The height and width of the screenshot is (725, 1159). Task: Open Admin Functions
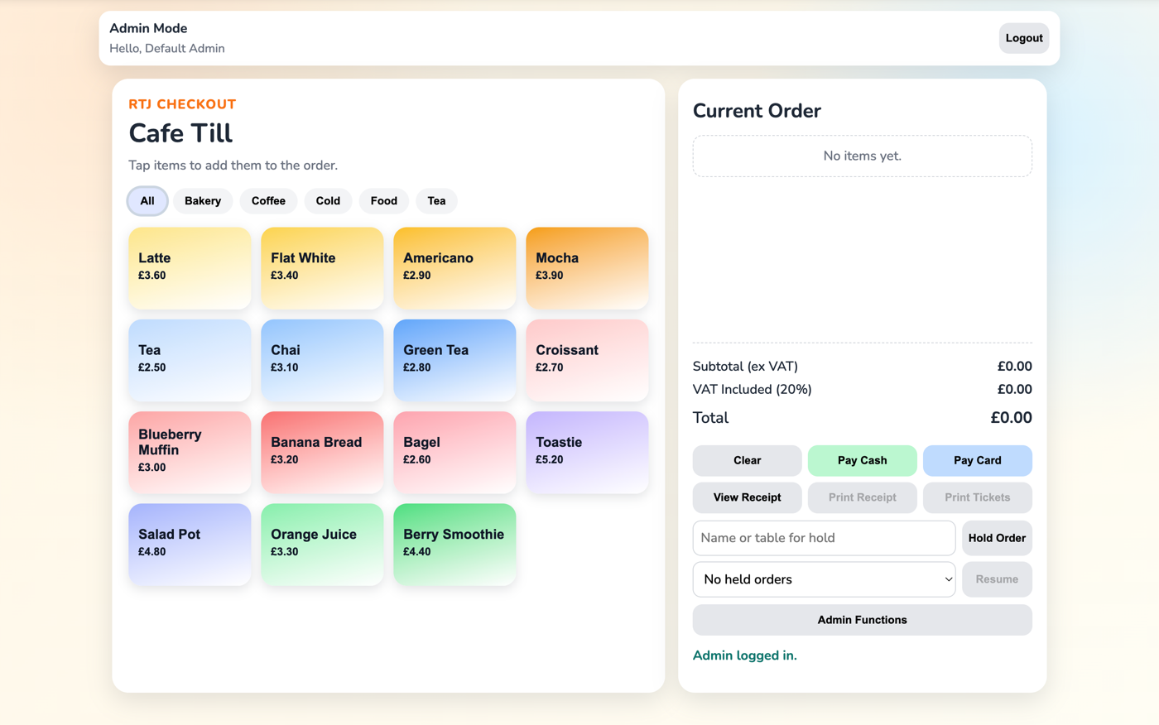tap(862, 620)
